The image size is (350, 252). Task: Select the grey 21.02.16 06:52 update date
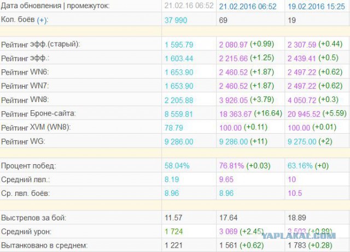pos(189,6)
